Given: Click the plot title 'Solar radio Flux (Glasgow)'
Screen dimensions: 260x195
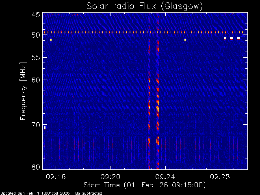Looking at the screenshot, I should tap(145, 6).
